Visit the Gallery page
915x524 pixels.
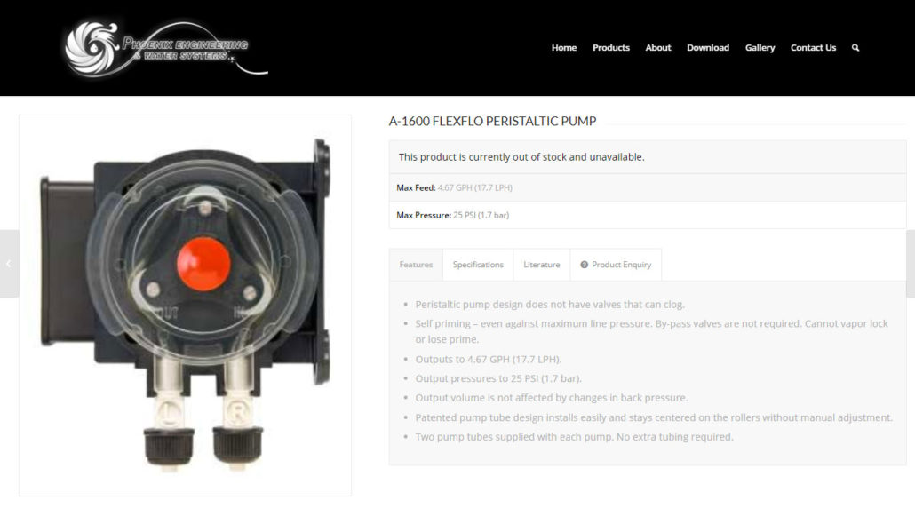click(760, 48)
